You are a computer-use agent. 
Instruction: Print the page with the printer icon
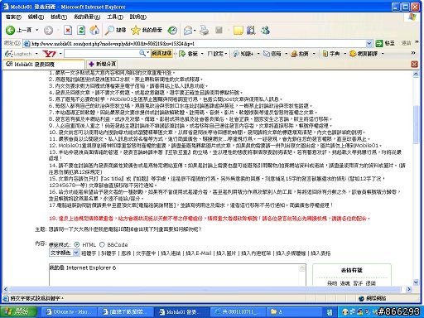click(x=205, y=30)
